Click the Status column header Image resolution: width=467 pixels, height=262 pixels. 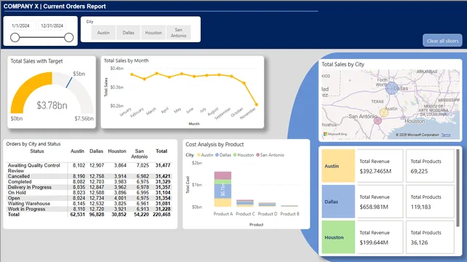tap(37, 151)
